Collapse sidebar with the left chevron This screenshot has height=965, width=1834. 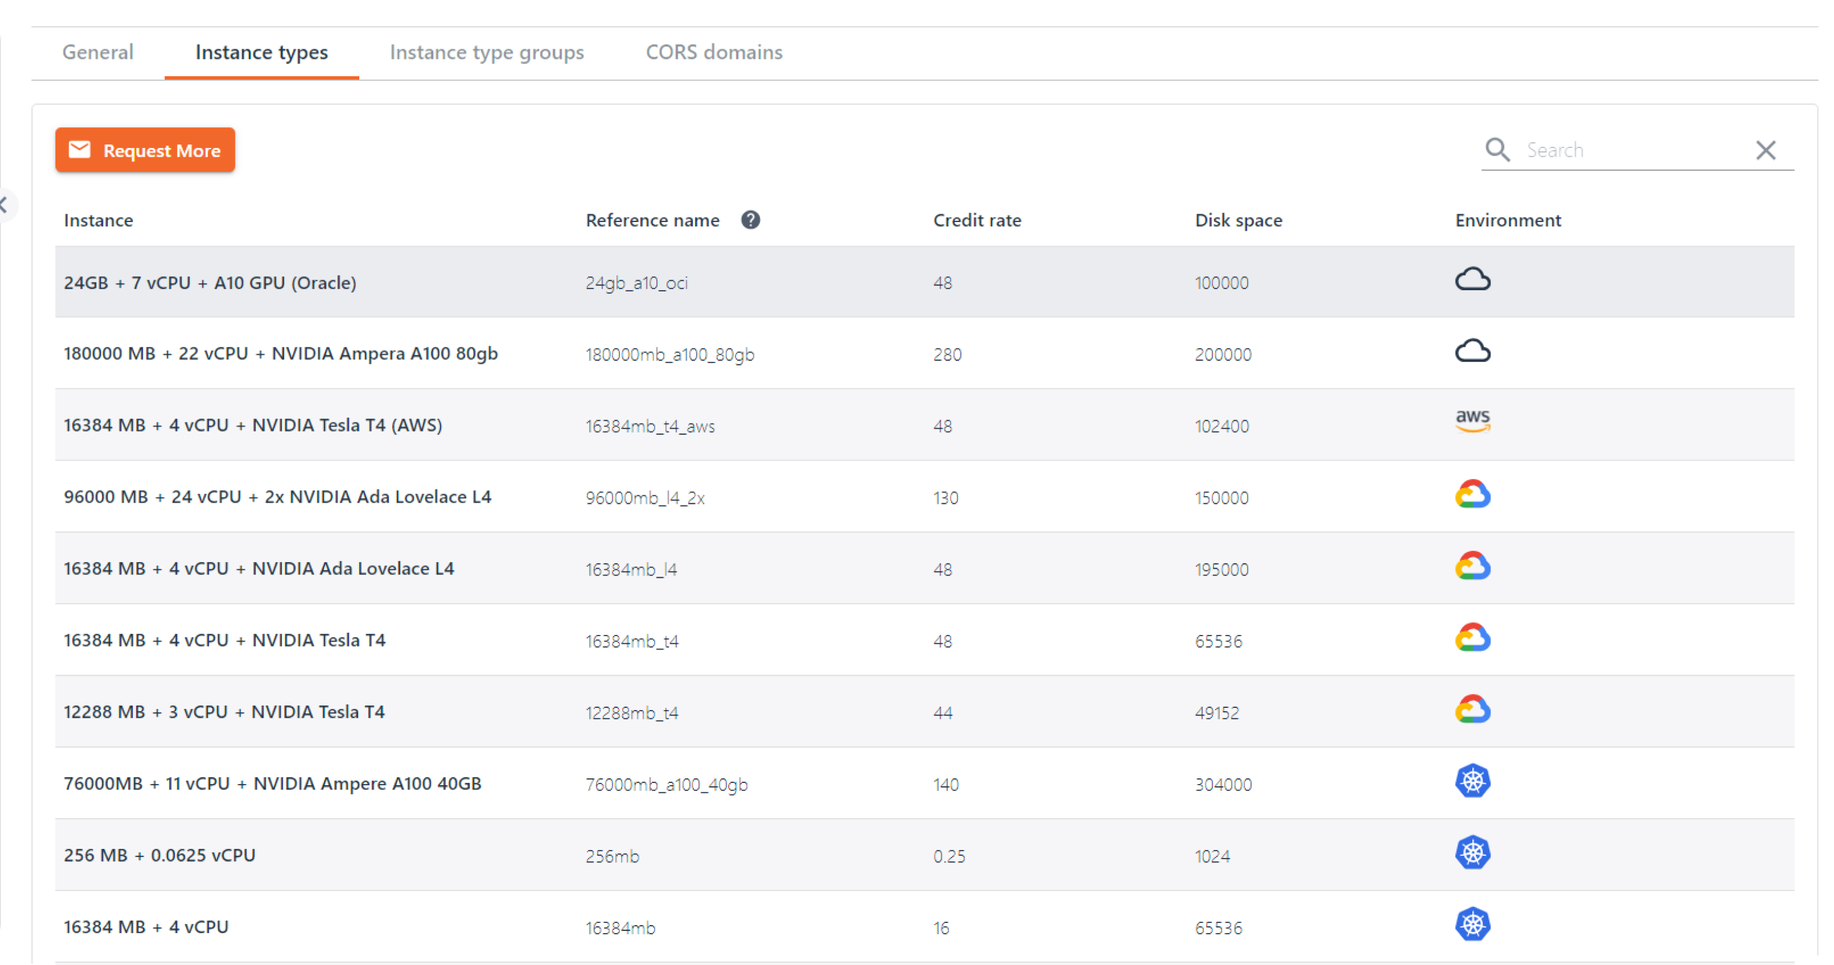[4, 206]
